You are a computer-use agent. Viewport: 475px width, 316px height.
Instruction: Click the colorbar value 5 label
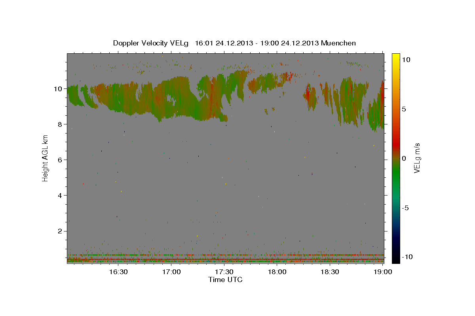click(404, 109)
